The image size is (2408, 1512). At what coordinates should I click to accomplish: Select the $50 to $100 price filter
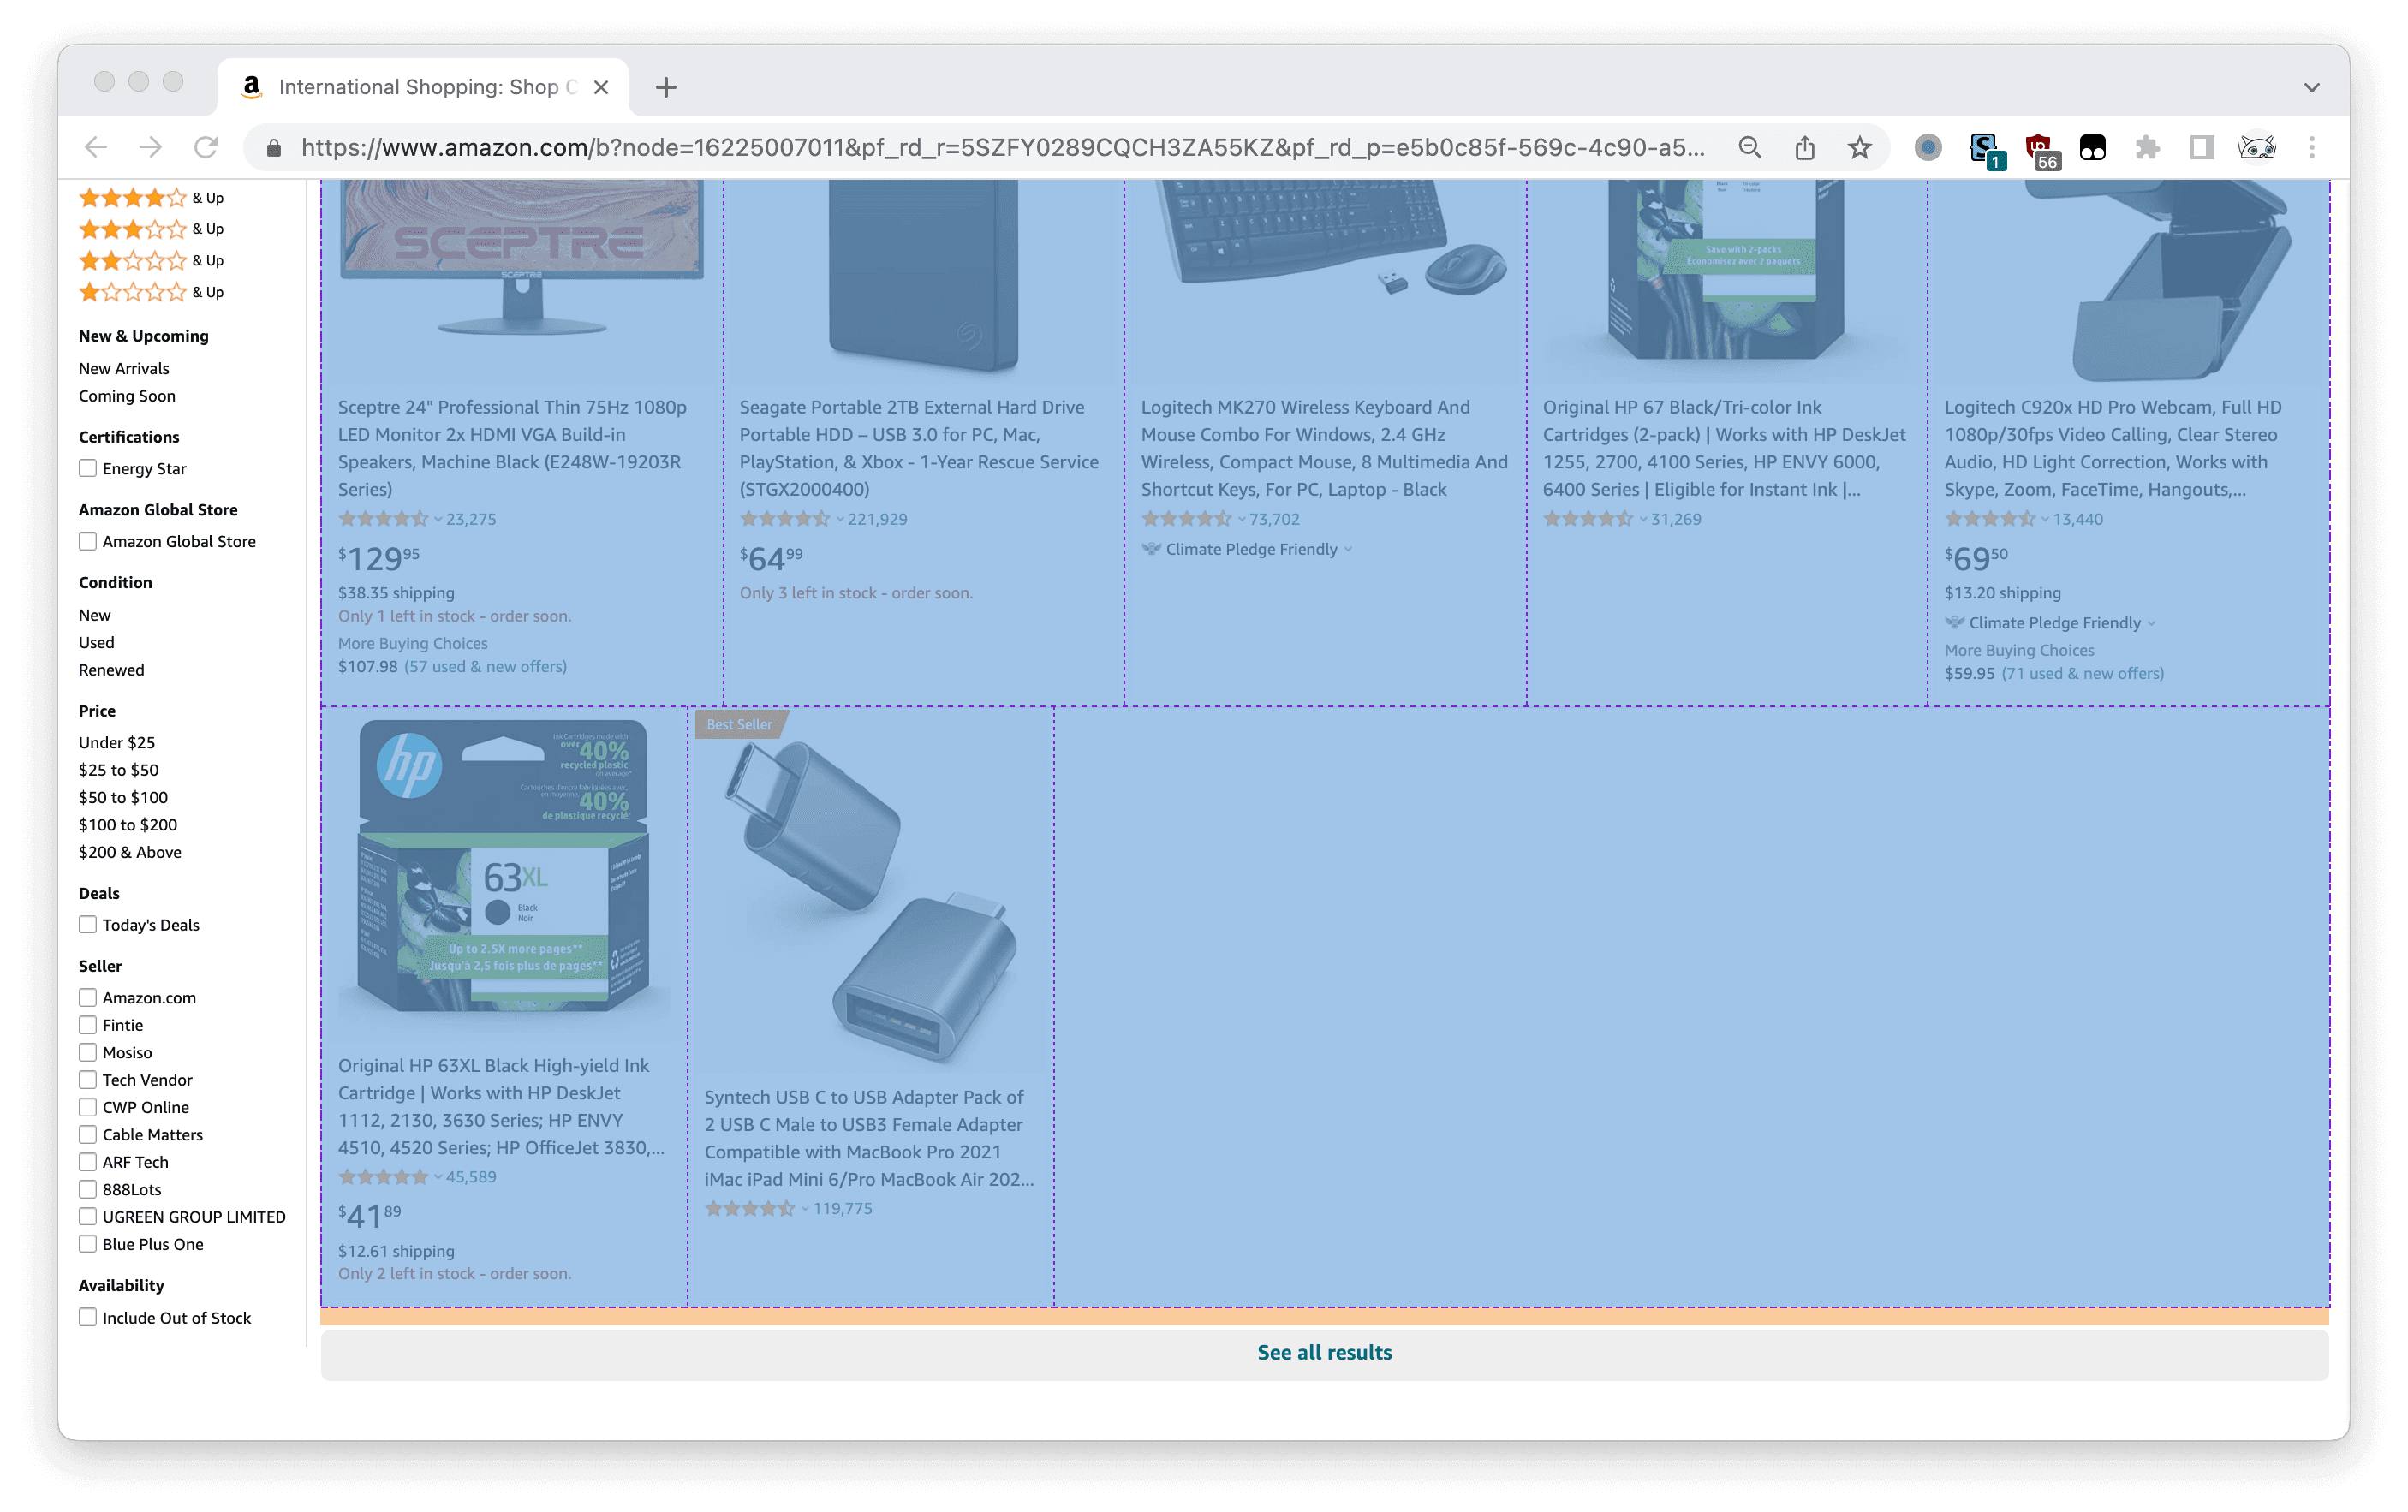click(123, 797)
